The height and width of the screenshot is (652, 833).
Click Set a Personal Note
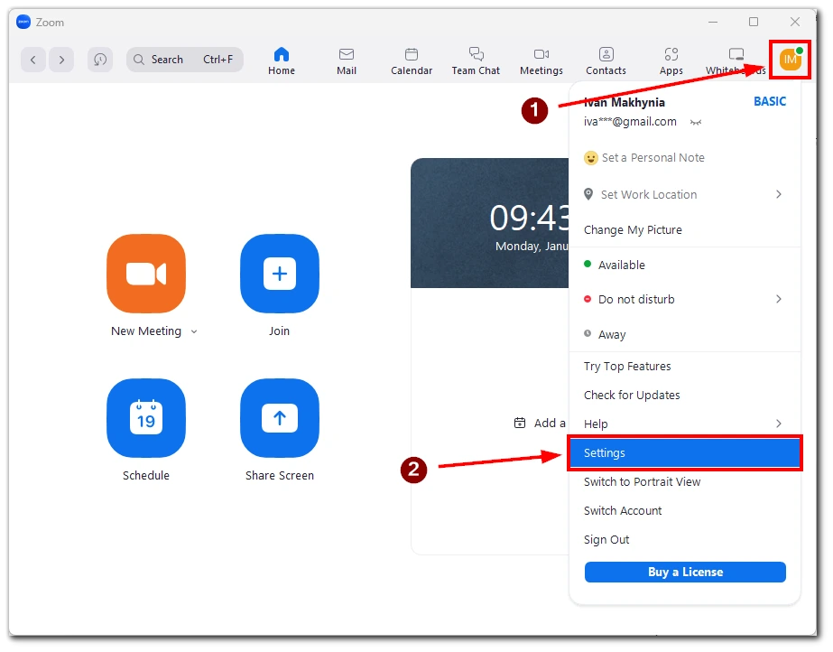tap(653, 158)
